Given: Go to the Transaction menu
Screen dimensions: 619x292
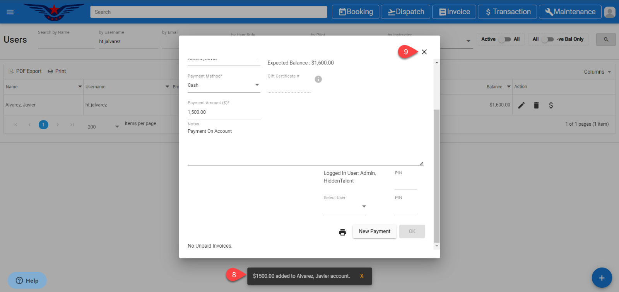Looking at the screenshot, I should 507,12.
